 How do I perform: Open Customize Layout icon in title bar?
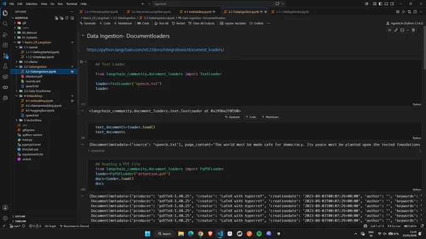tap(375, 4)
